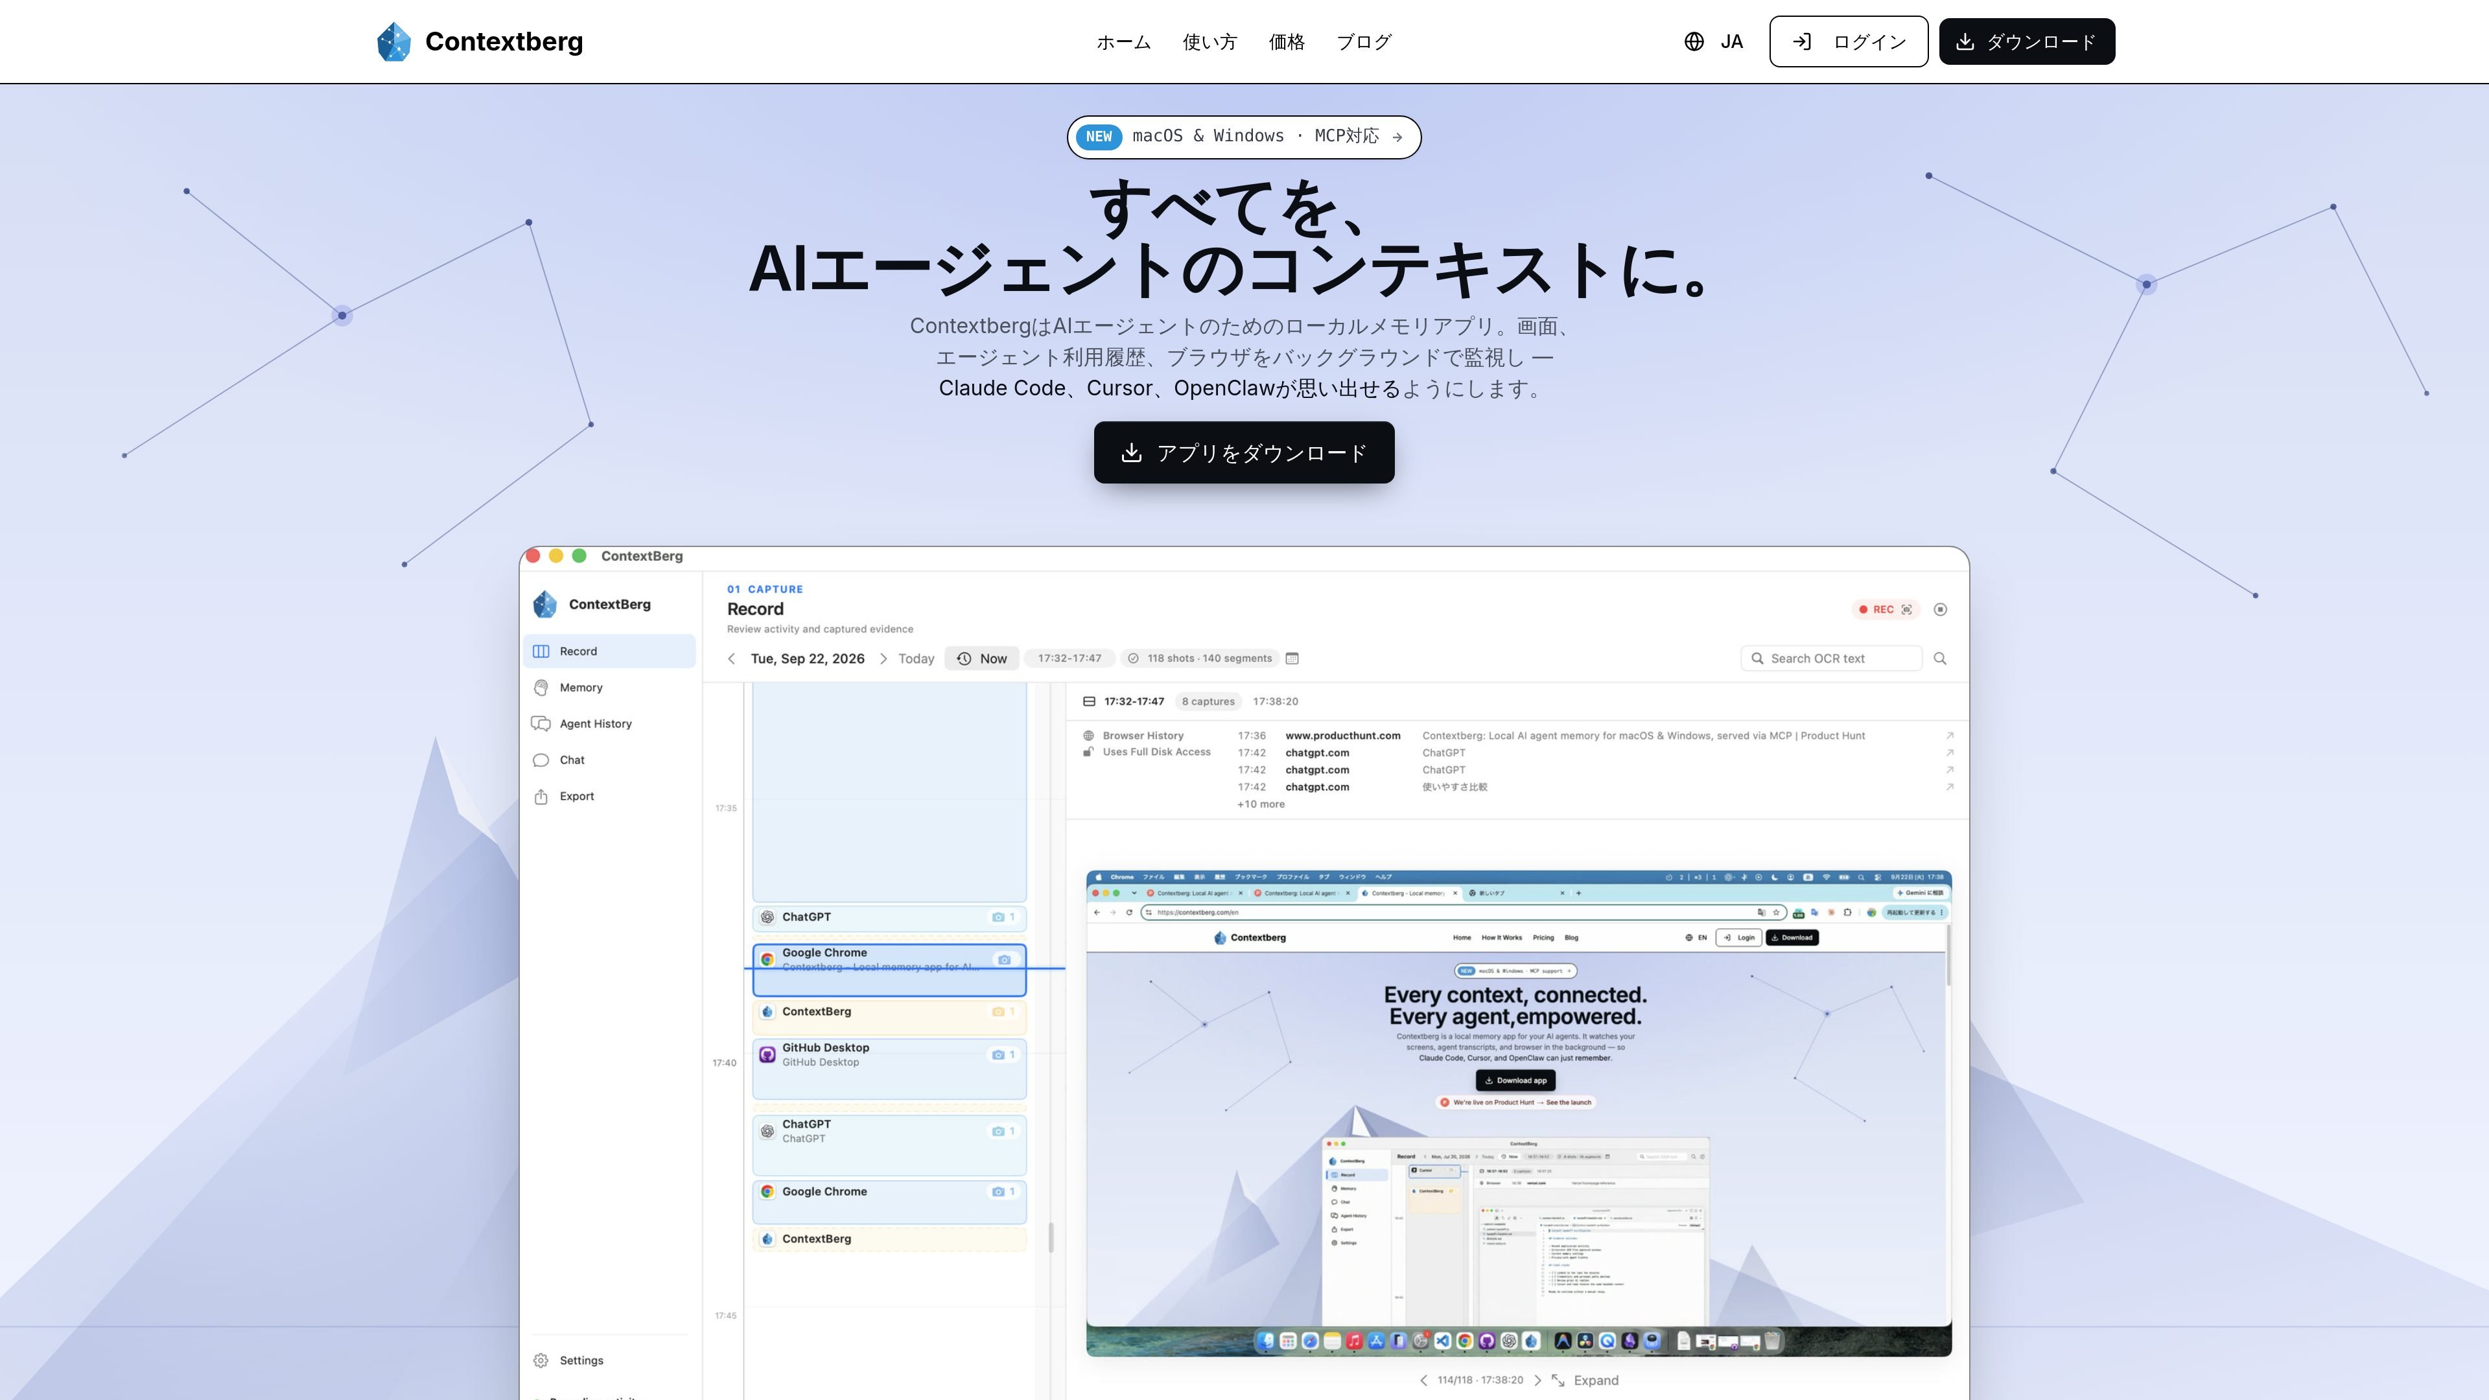The width and height of the screenshot is (2489, 1400).
Task: Open the ブログ nav item
Action: coord(1363,41)
